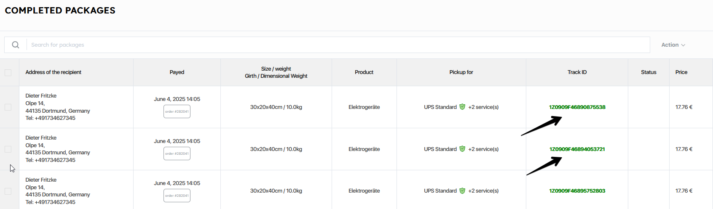This screenshot has height=209, width=713.
Task: Click the green shield icon in second row
Action: (462, 149)
